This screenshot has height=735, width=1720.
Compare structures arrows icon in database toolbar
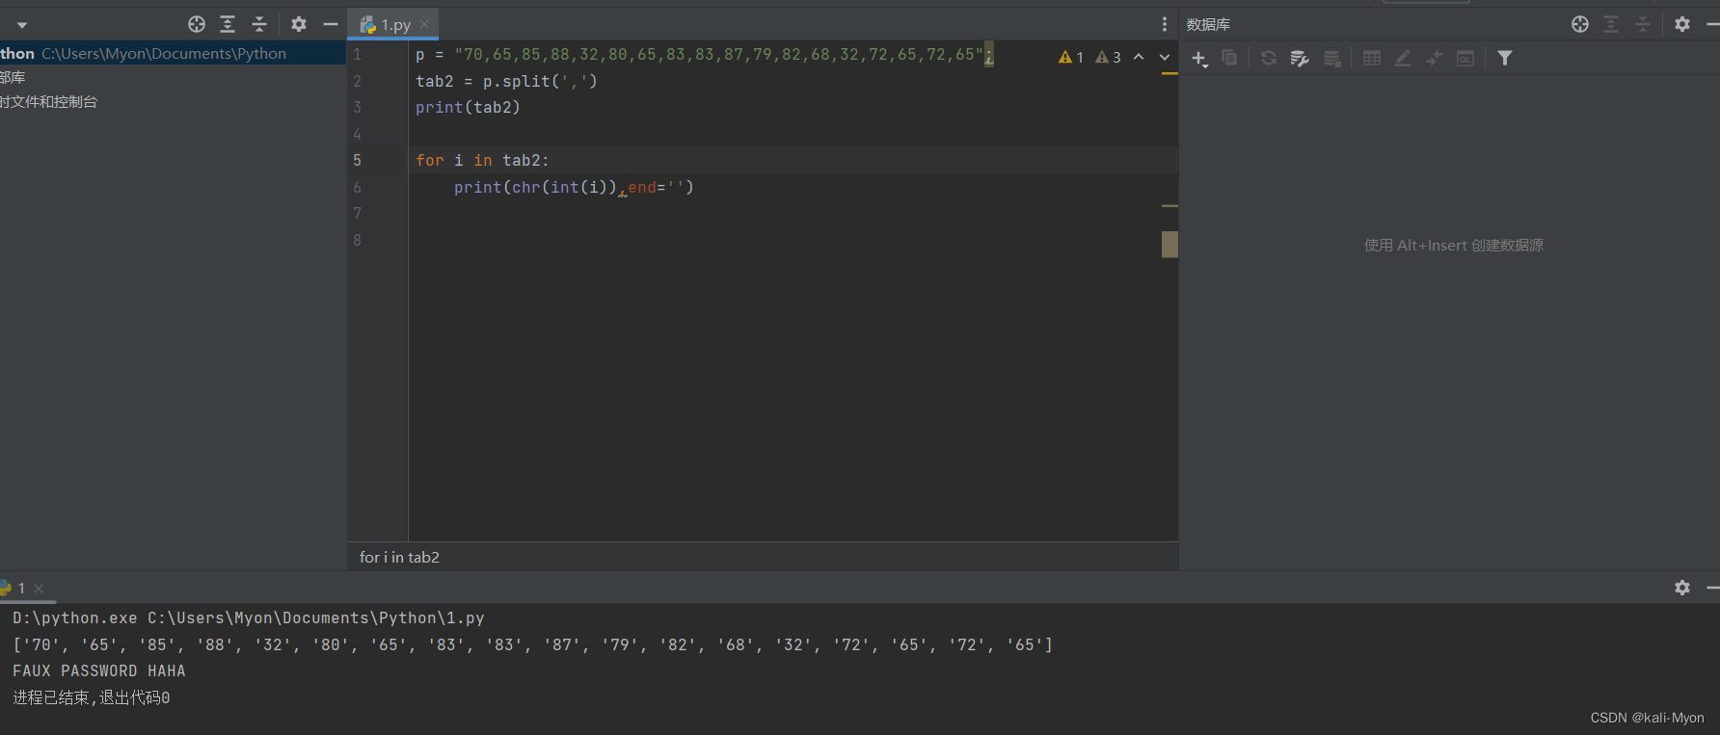[x=1435, y=58]
